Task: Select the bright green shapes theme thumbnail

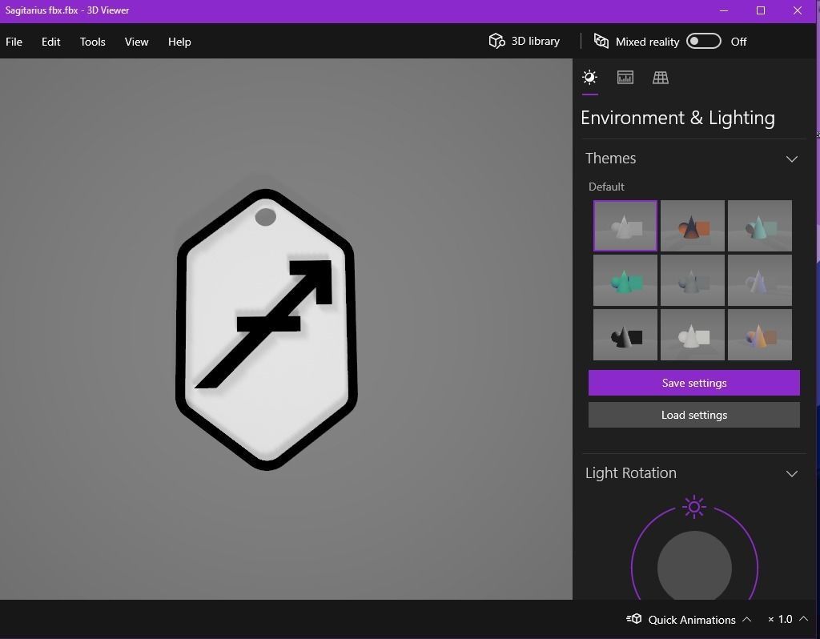Action: [x=625, y=280]
